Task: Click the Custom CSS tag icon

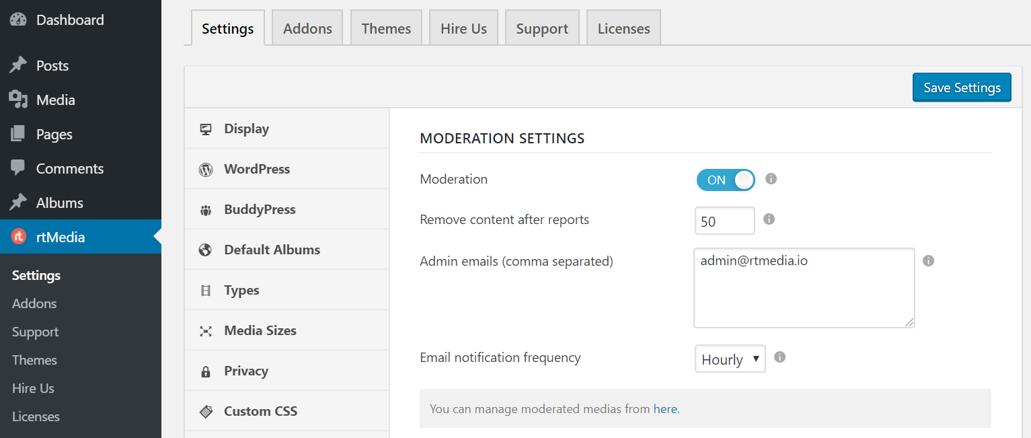Action: [206, 410]
